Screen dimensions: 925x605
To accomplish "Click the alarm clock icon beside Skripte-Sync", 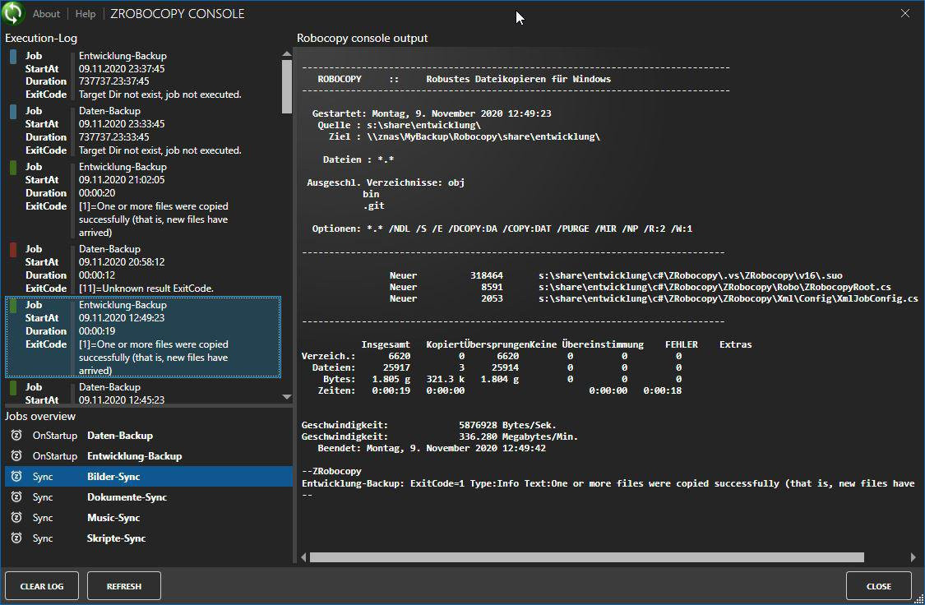I will pos(16,538).
